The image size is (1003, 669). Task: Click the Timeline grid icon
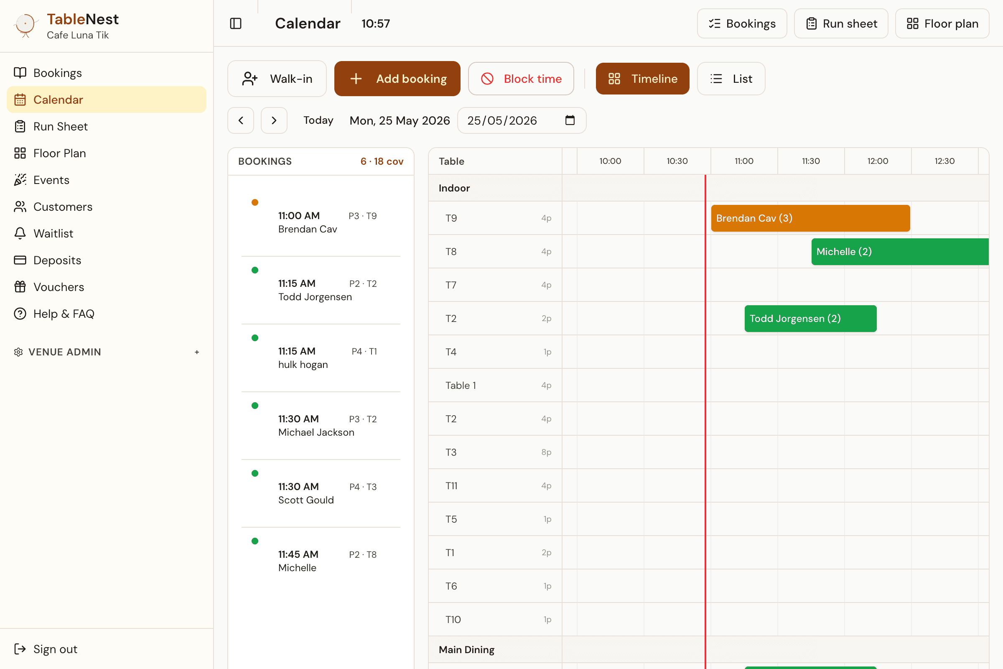click(614, 79)
